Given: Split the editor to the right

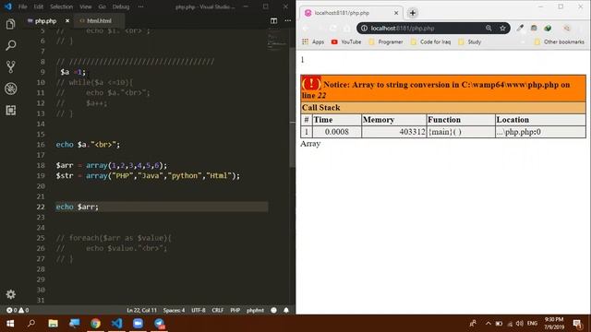Looking at the screenshot, I should [x=273, y=20].
